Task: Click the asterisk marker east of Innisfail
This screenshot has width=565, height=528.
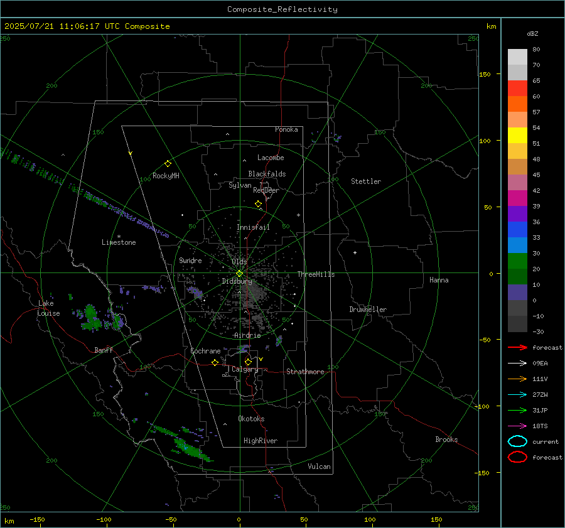Action: click(298, 215)
